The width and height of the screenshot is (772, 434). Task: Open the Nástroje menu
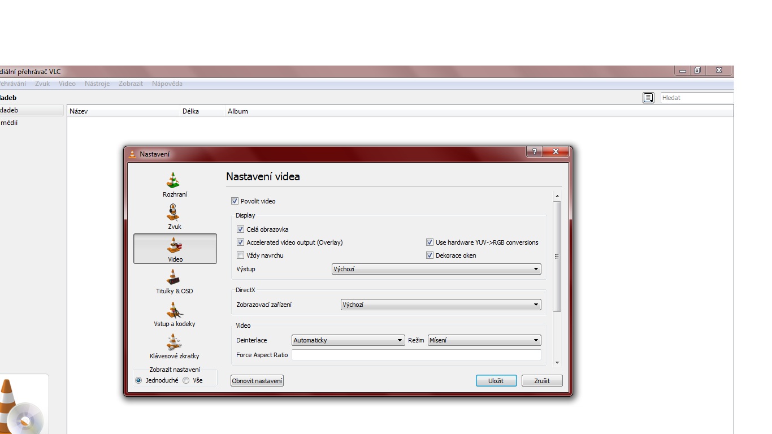(x=97, y=84)
